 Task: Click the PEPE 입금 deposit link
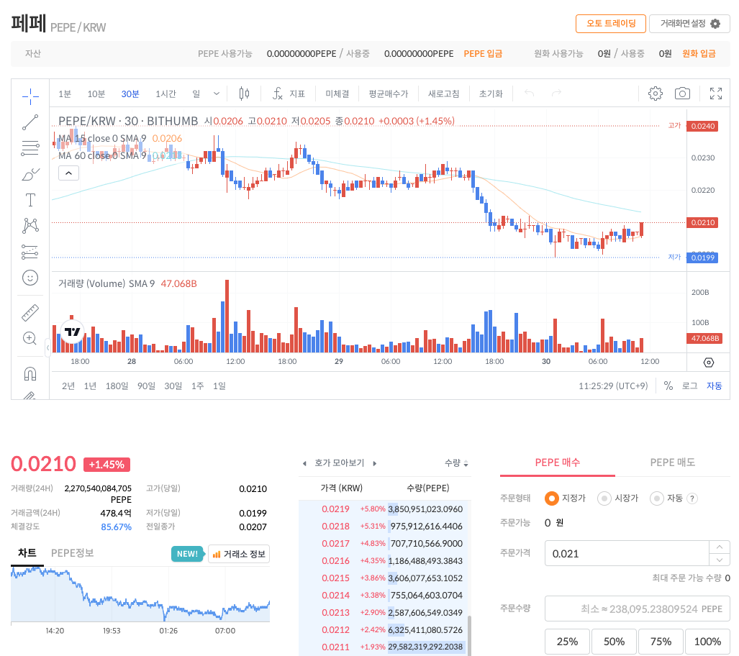tap(483, 54)
